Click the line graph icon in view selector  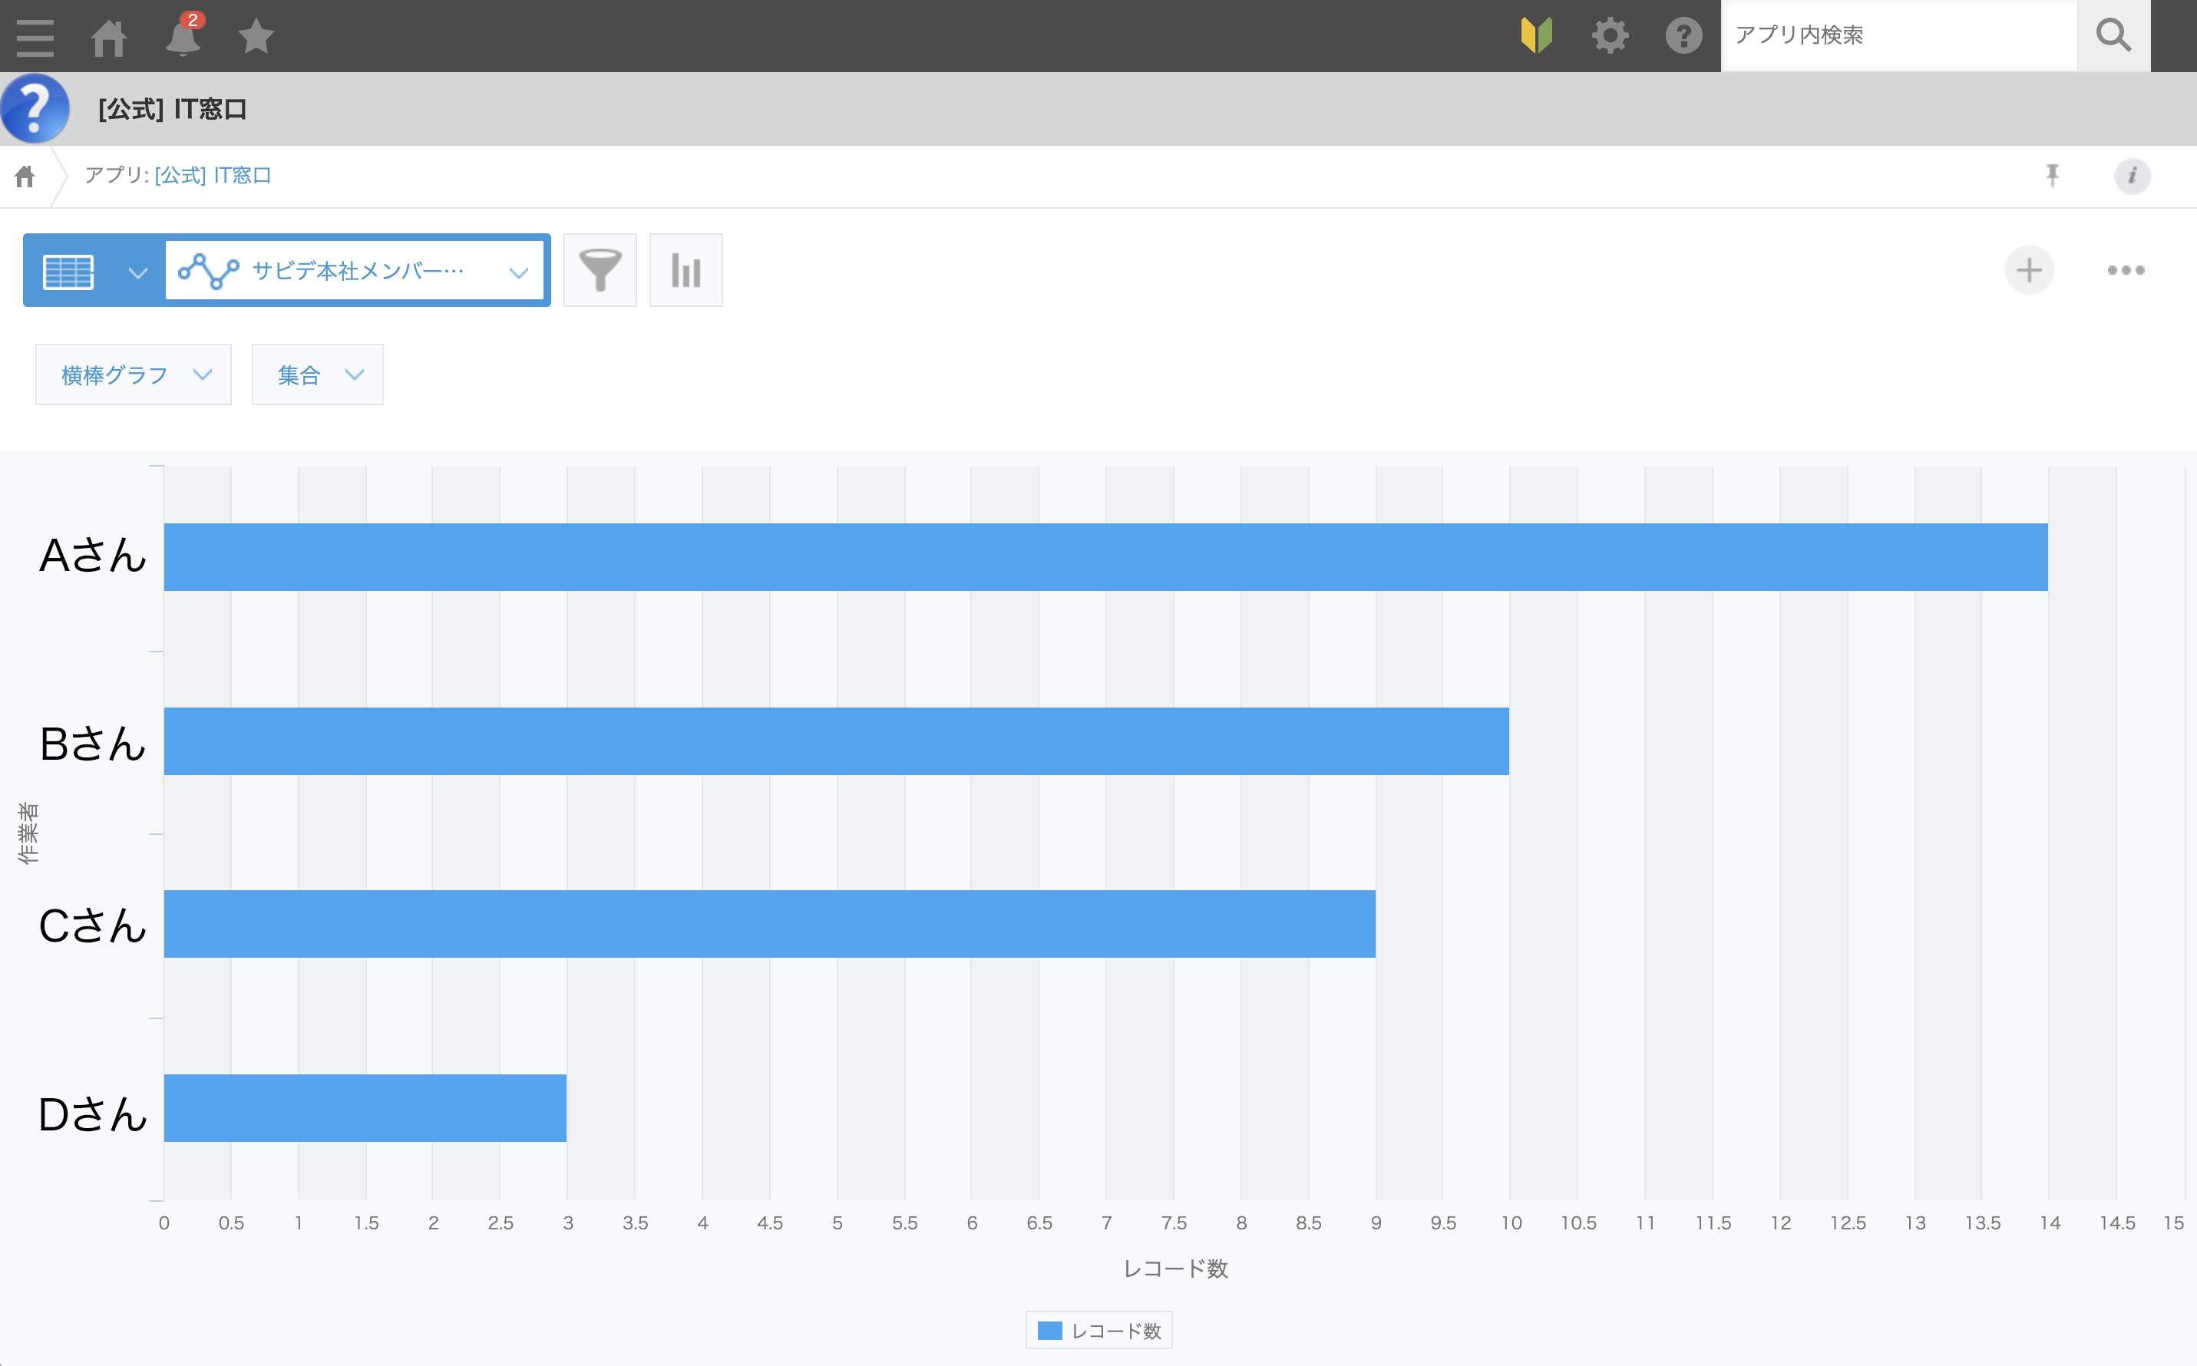coord(209,271)
